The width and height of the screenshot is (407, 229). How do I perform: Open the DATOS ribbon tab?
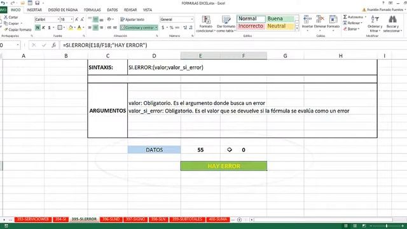coord(112,10)
